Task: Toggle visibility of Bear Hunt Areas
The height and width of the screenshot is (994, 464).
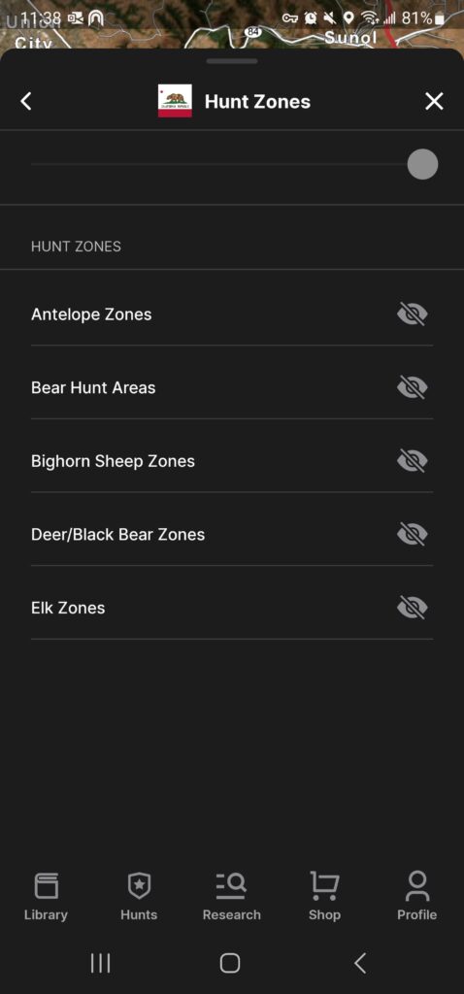Action: click(413, 387)
